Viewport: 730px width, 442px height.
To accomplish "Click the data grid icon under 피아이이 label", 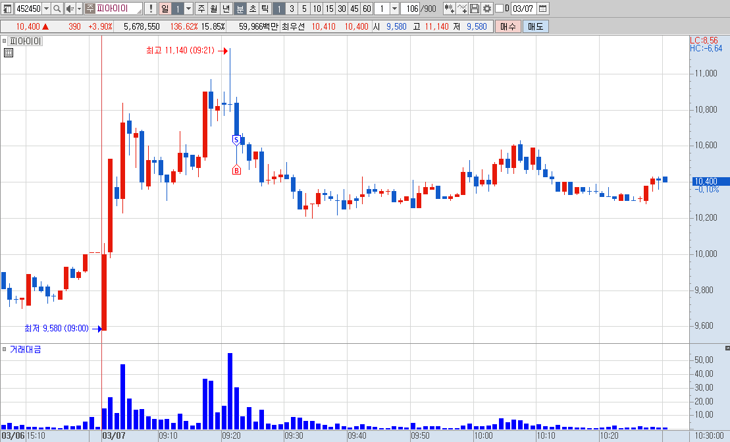I will click(x=9, y=53).
